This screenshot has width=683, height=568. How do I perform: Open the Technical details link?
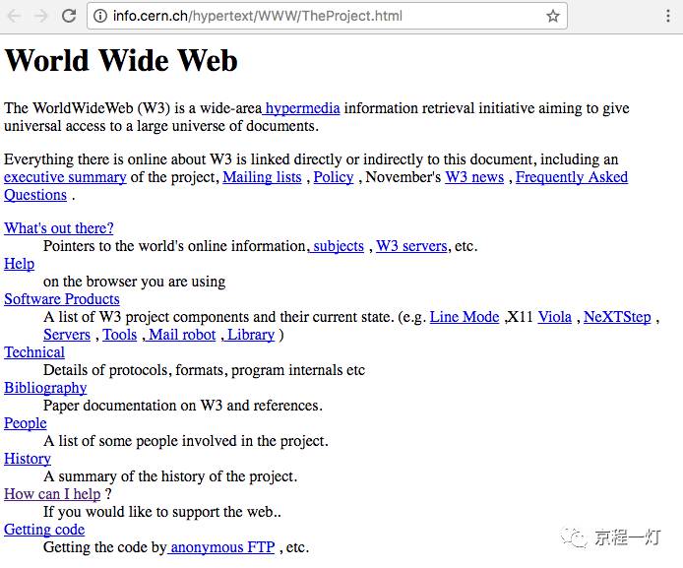coord(34,352)
